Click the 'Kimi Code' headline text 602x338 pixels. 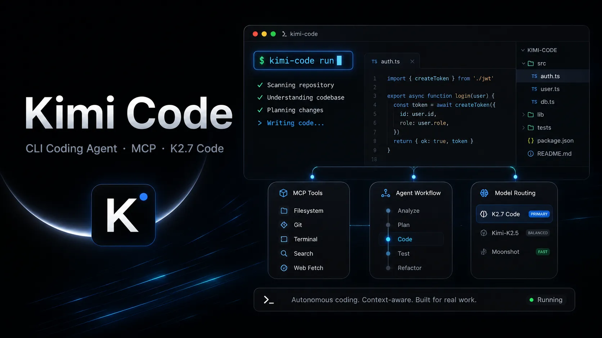tap(129, 113)
